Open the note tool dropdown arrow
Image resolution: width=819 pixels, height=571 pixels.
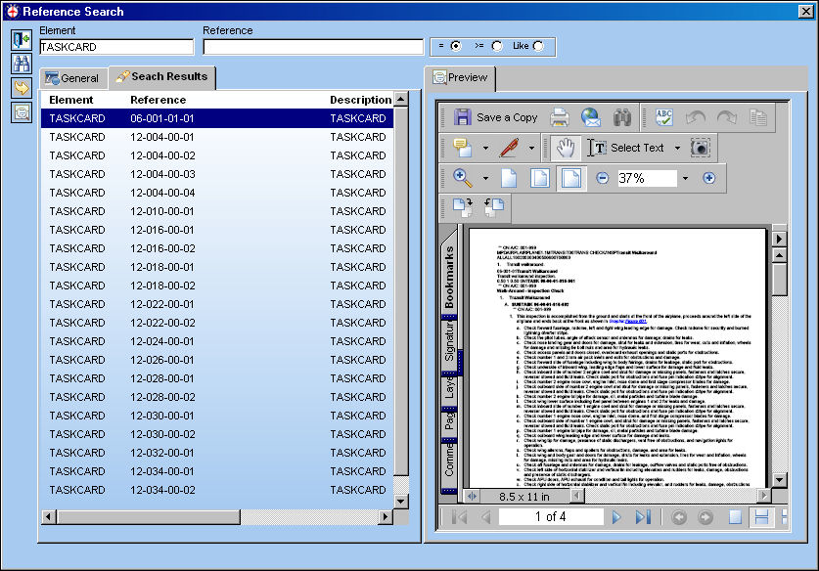click(x=485, y=148)
